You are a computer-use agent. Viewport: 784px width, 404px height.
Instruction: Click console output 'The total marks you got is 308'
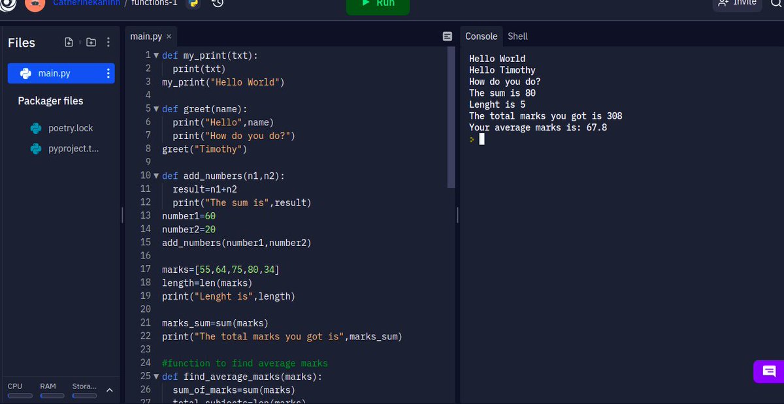546,116
